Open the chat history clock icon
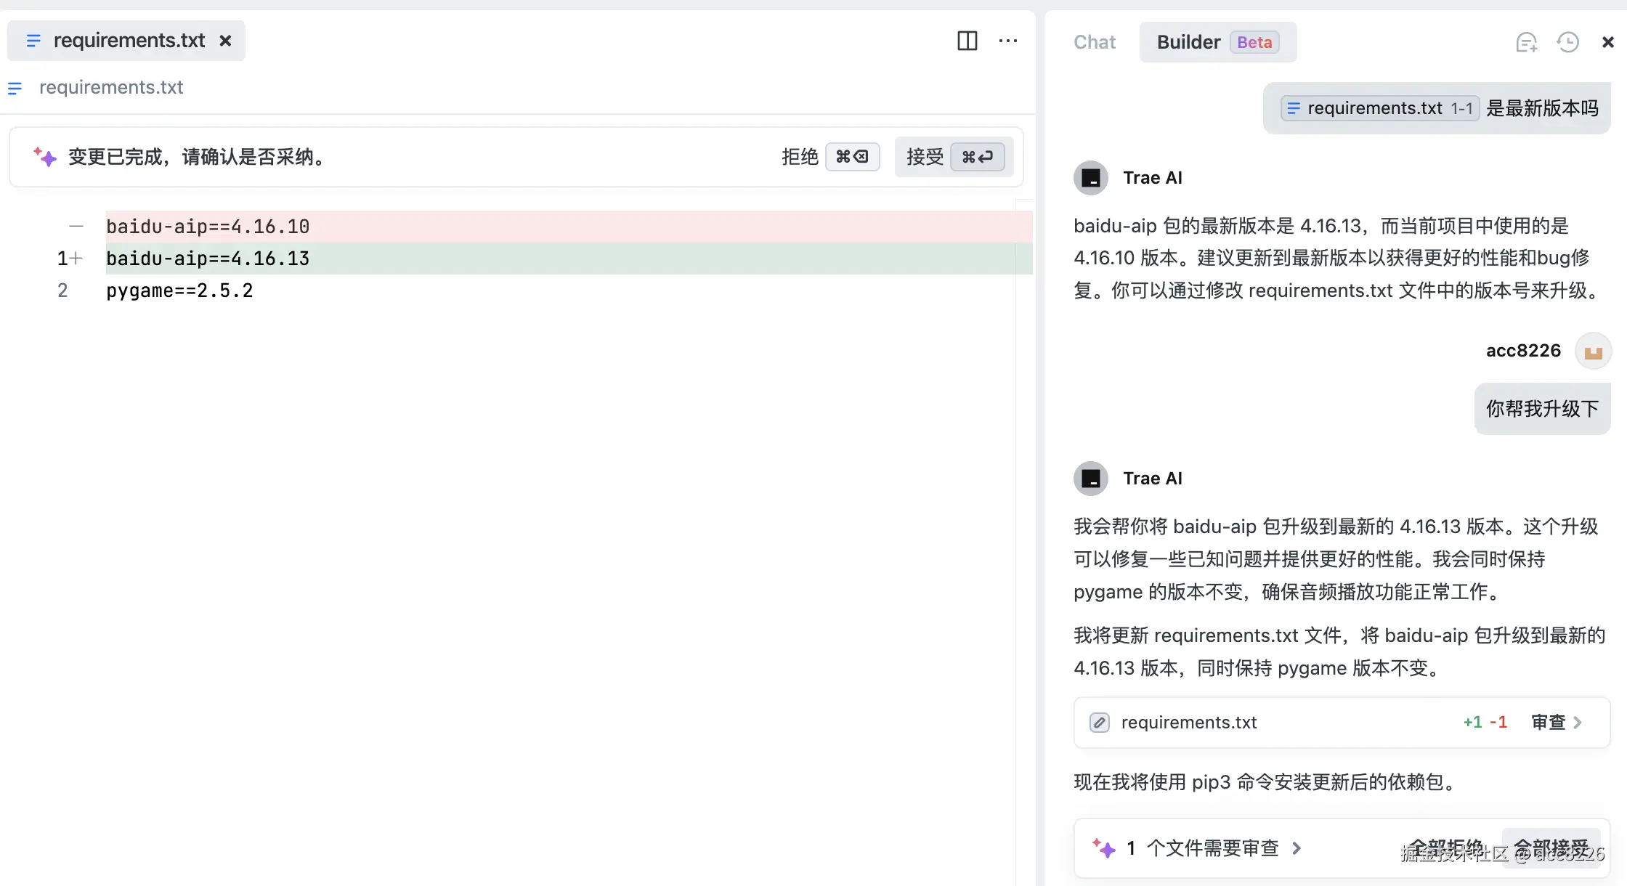The image size is (1627, 886). pos(1567,43)
